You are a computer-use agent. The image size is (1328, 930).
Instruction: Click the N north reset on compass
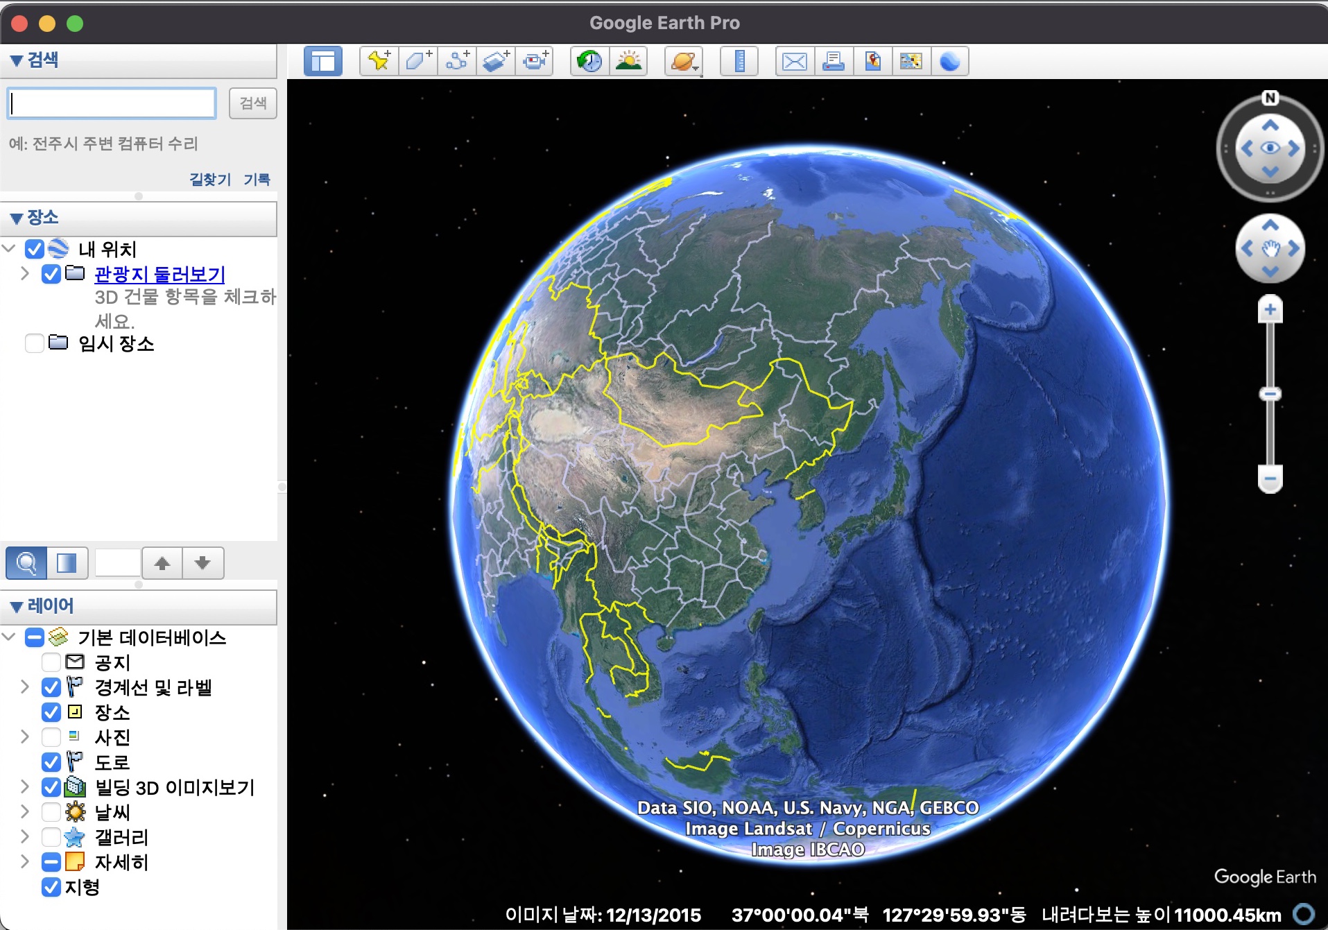1270,98
